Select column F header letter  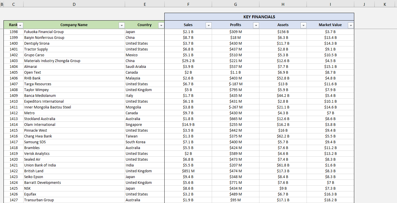tap(188, 4)
